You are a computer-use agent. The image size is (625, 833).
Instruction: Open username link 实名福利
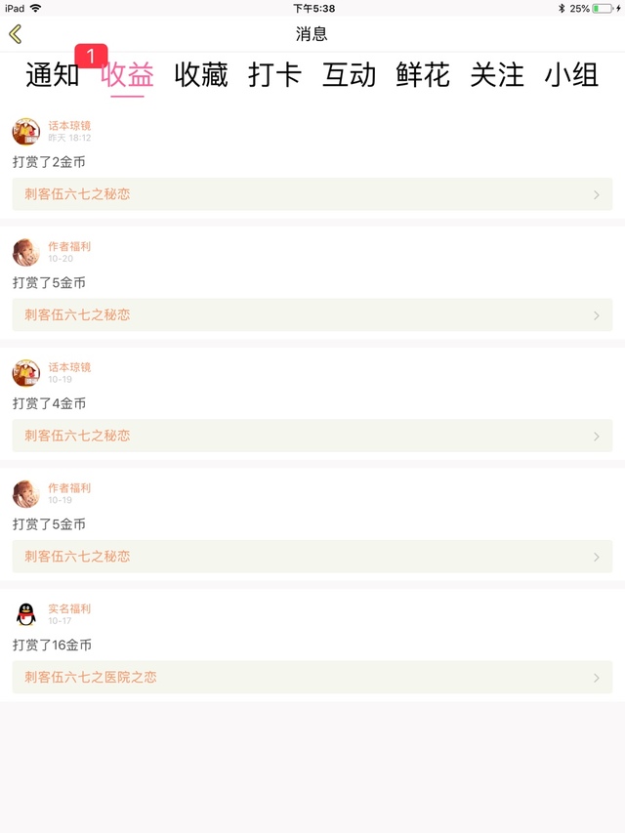69,608
